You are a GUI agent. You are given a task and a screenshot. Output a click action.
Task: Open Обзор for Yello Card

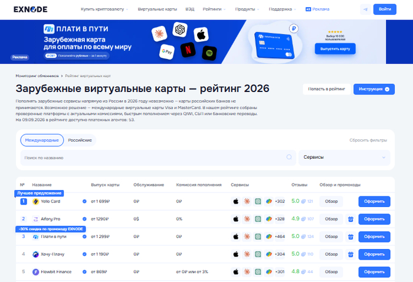tap(331, 201)
